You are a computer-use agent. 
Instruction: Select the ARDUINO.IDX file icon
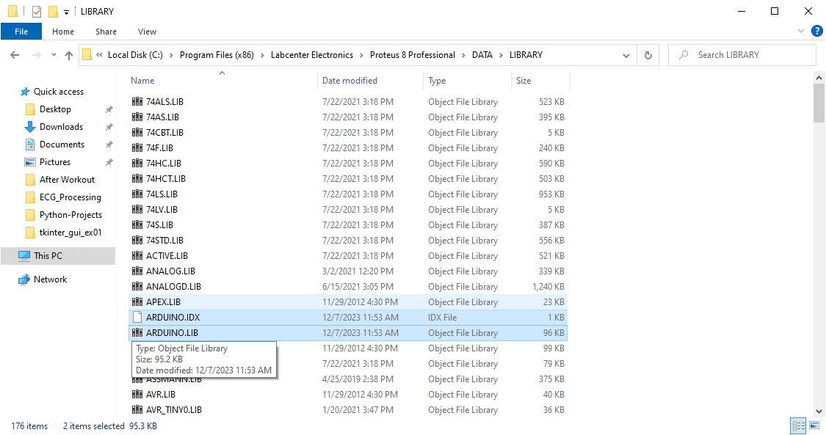(137, 318)
